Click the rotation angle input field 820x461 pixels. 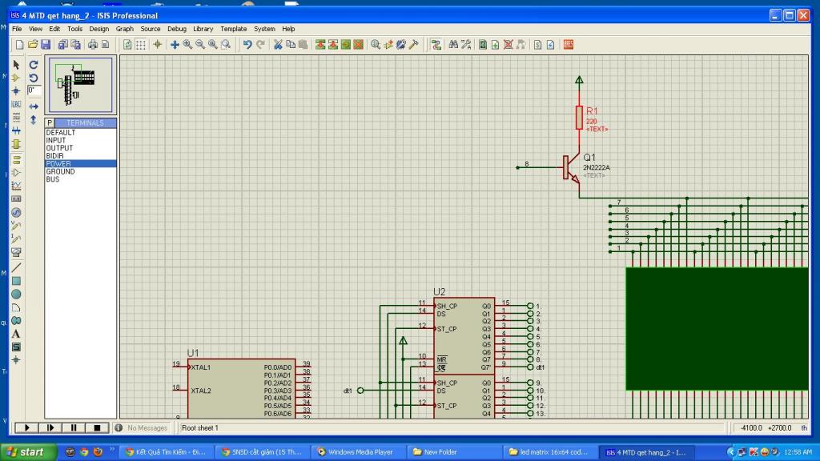(x=34, y=90)
